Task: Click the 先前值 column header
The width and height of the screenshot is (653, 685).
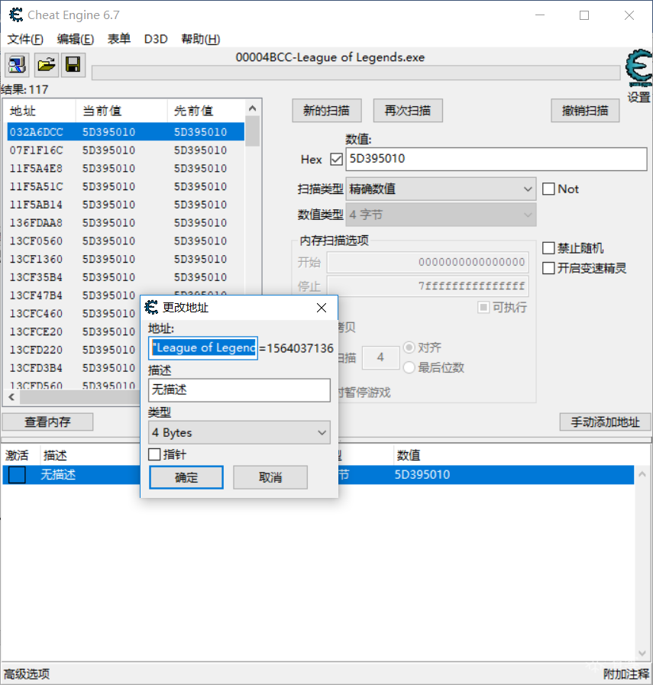Action: [x=206, y=111]
